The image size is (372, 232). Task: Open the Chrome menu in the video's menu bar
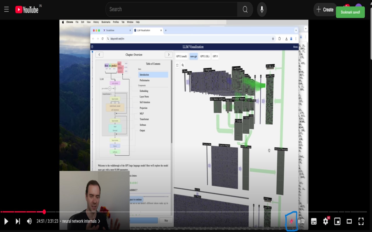pyautogui.click(x=70, y=22)
